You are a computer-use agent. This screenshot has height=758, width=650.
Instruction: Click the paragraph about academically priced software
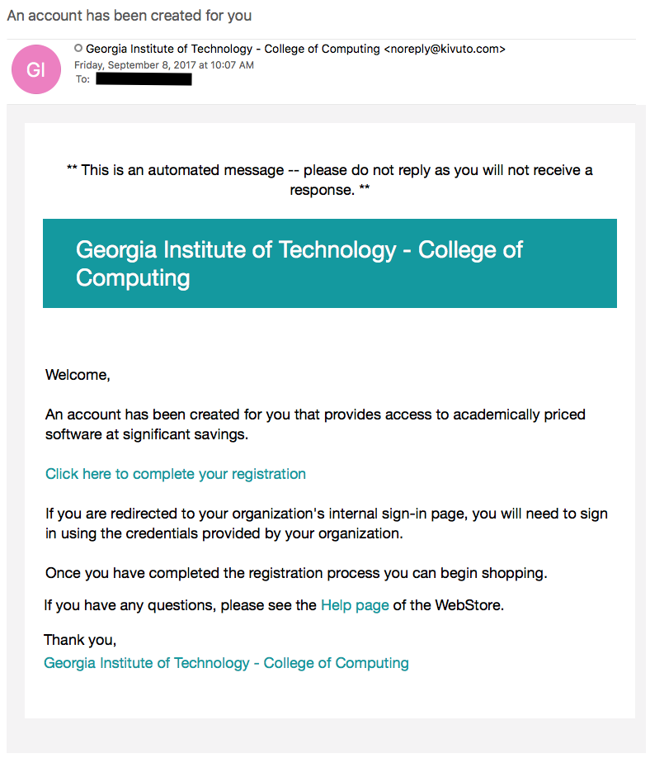click(315, 424)
